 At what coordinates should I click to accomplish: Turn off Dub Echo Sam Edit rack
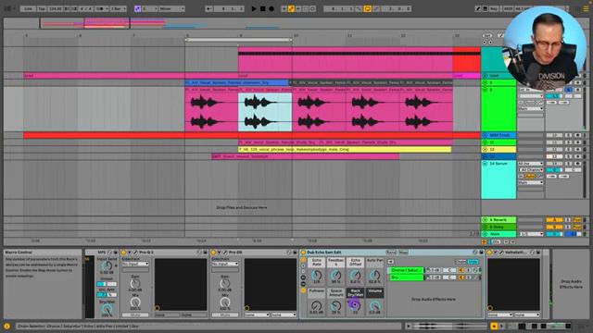point(303,253)
